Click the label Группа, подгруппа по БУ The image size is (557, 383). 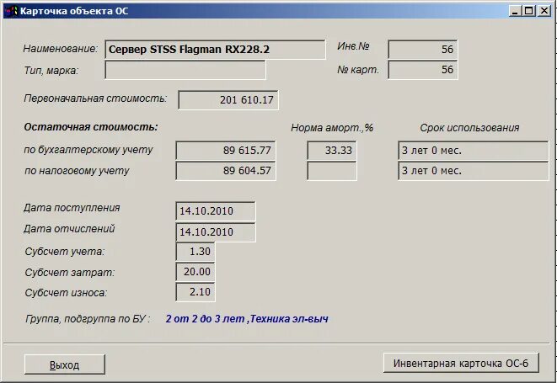click(x=88, y=319)
